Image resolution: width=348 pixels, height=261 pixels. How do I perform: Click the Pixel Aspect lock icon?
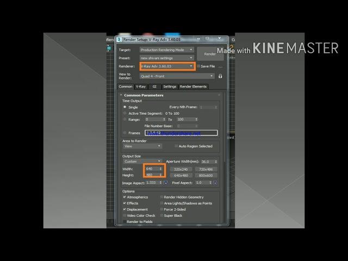pos(215,183)
